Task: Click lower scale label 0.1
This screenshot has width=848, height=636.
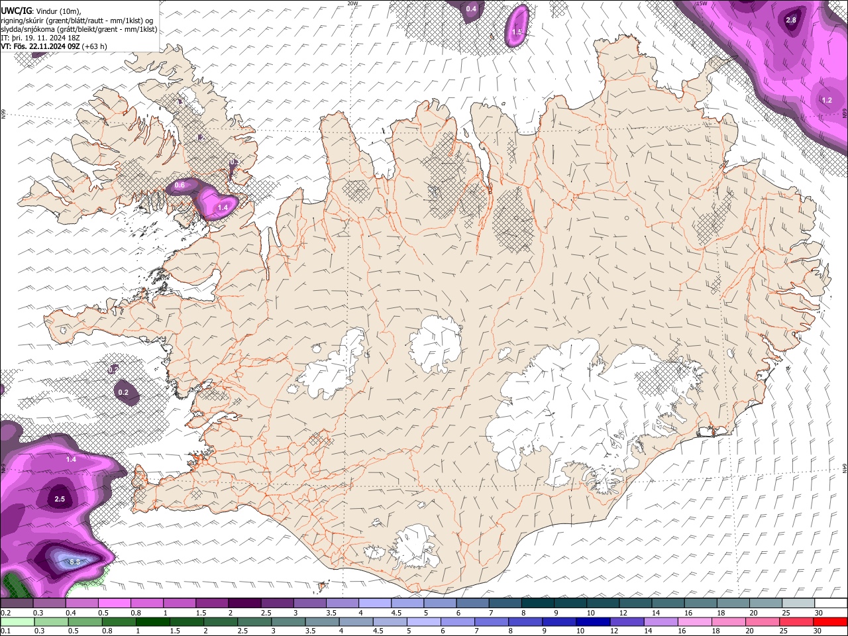Action: tap(5, 631)
